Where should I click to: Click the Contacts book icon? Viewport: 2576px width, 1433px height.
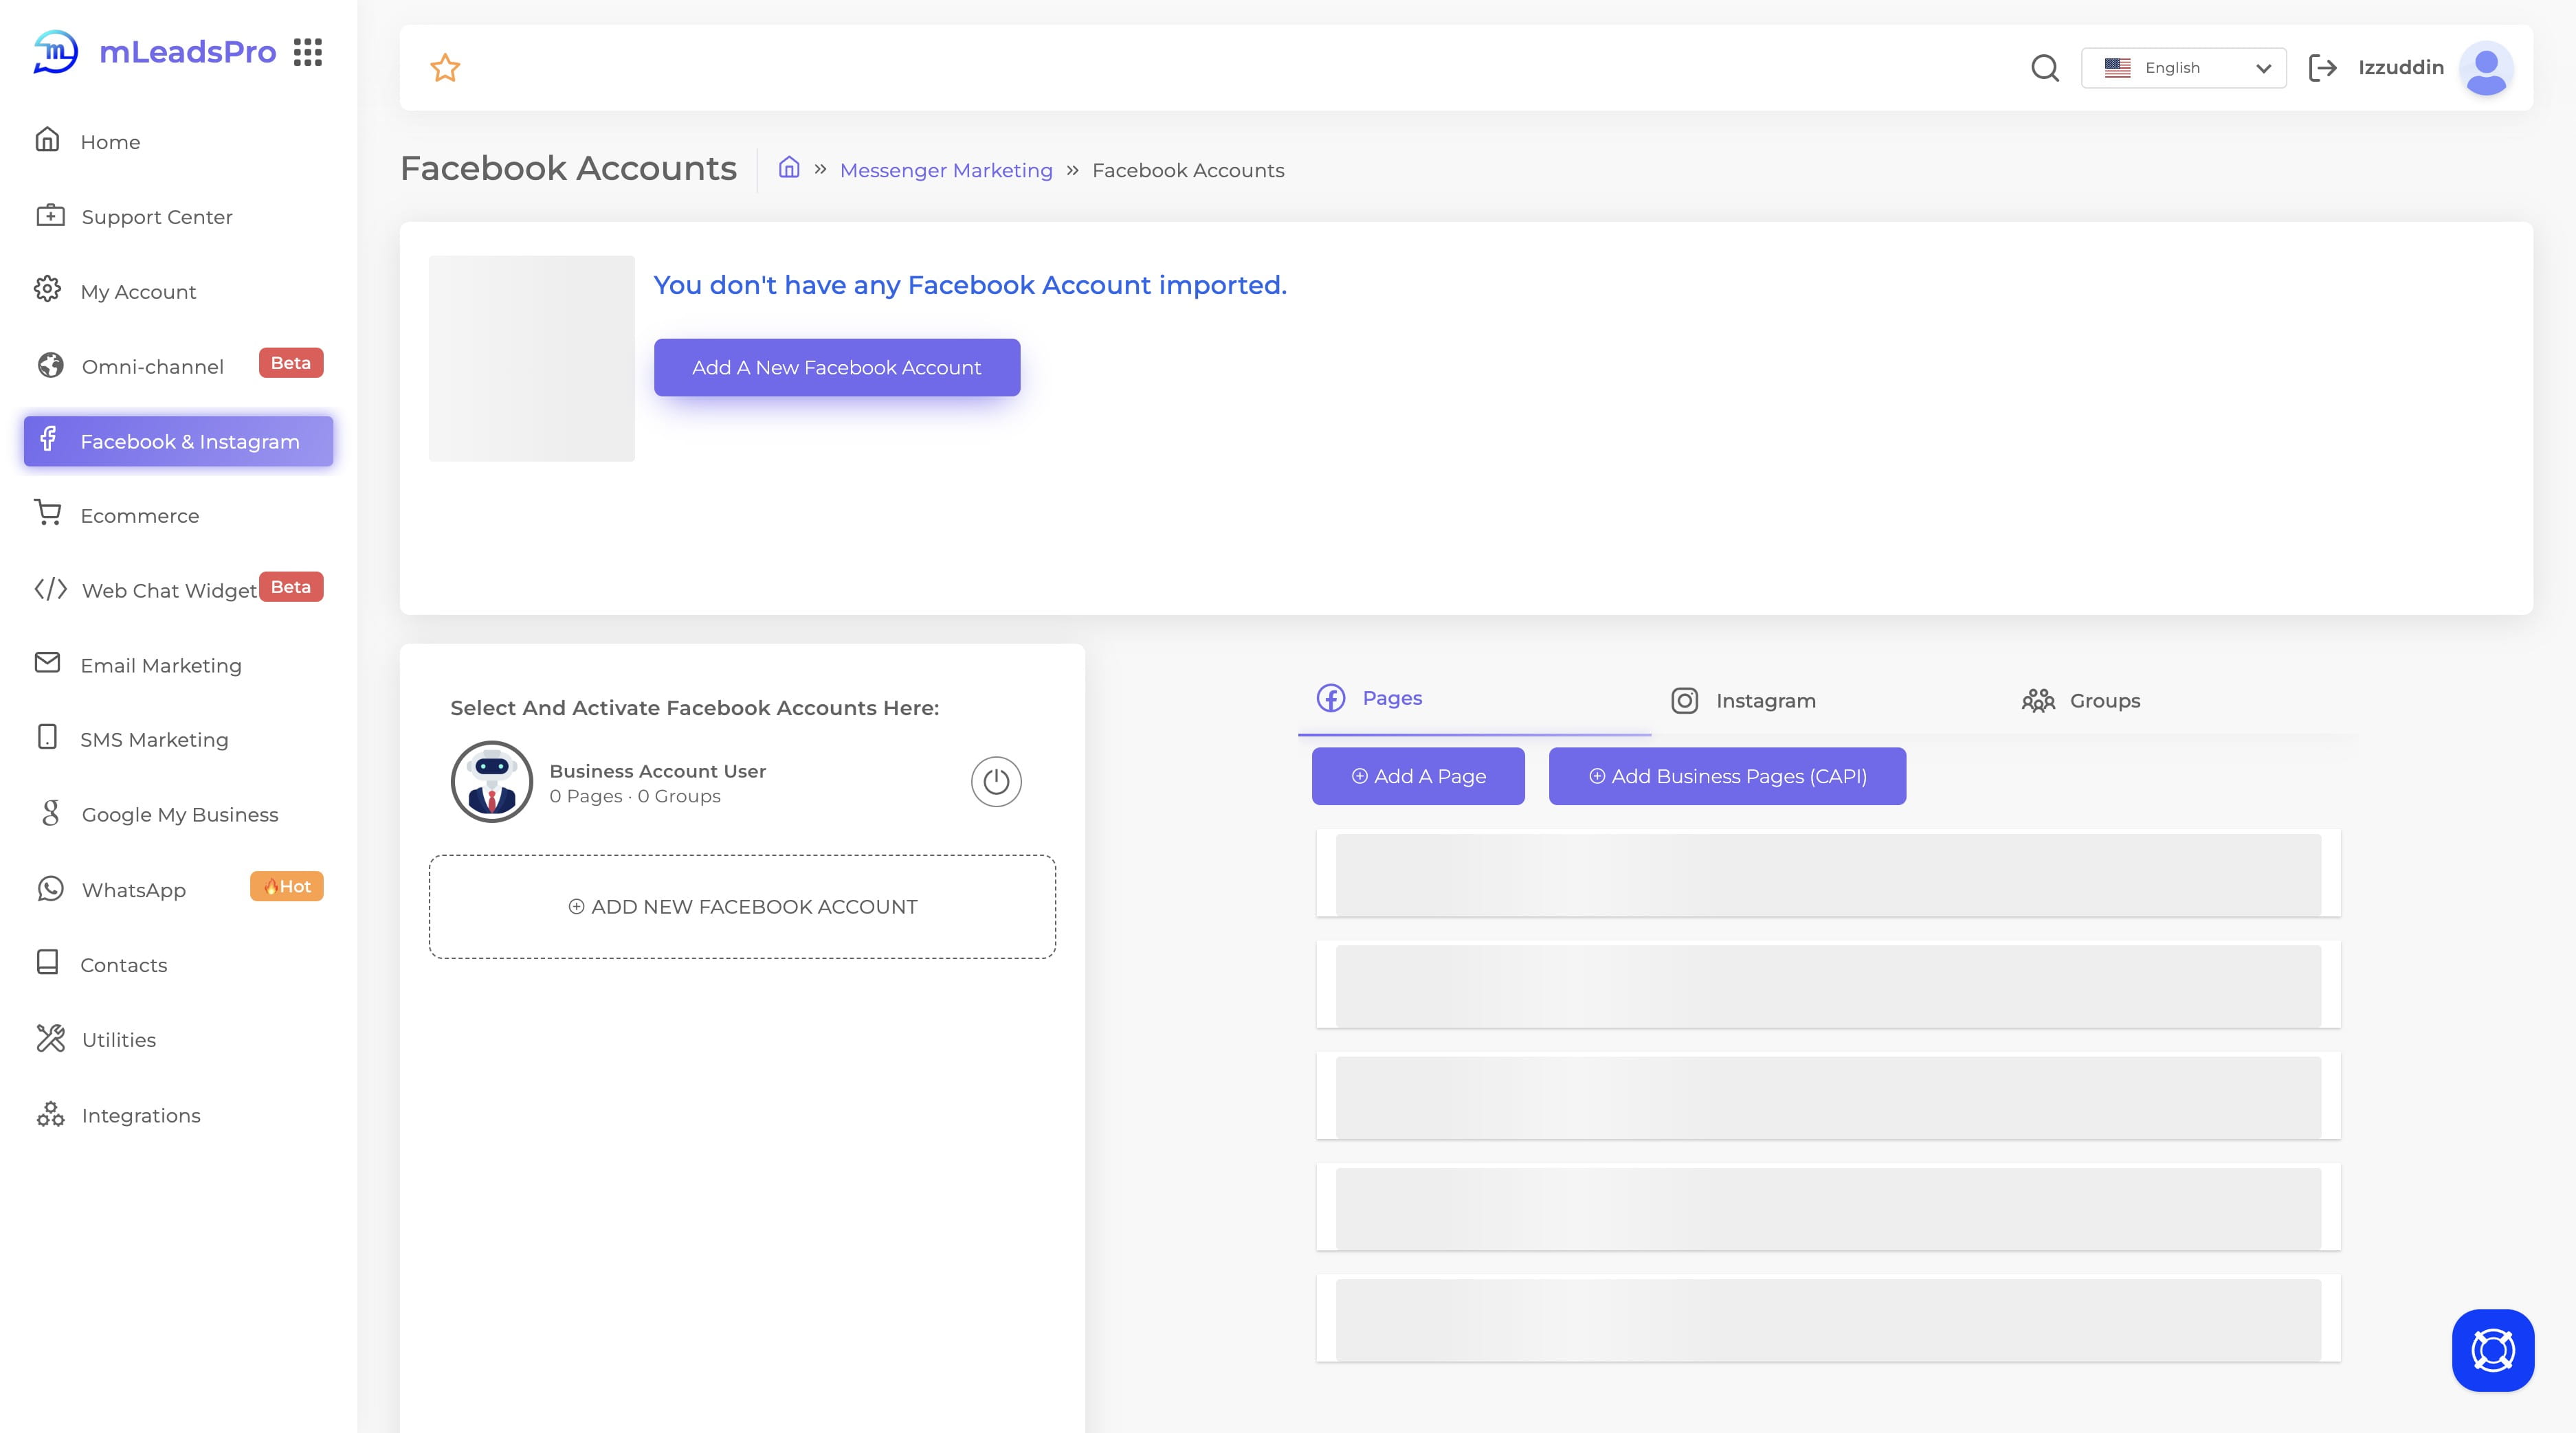pyautogui.click(x=47, y=961)
